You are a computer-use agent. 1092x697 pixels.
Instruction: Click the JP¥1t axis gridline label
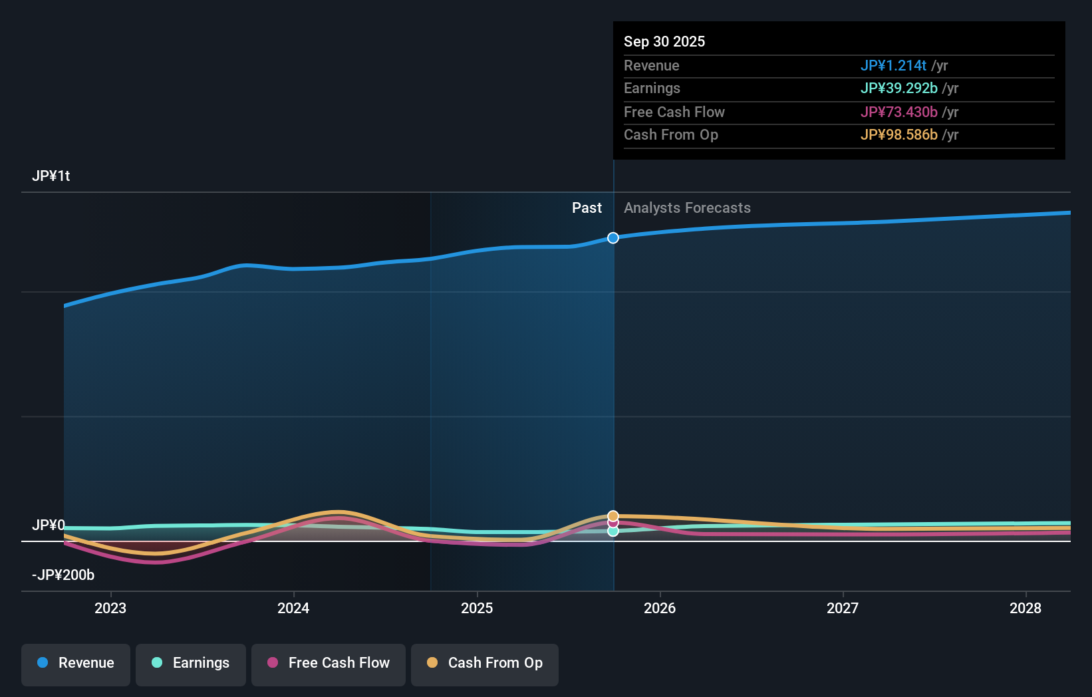tap(52, 176)
